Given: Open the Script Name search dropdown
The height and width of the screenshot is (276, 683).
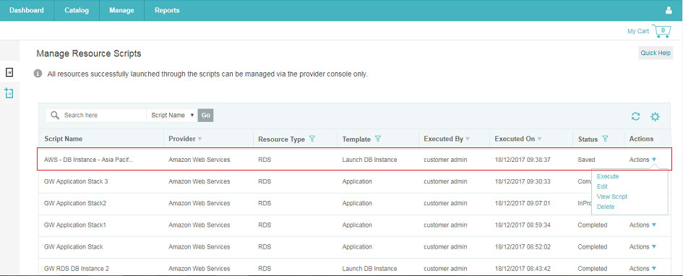Looking at the screenshot, I should pyautogui.click(x=172, y=116).
